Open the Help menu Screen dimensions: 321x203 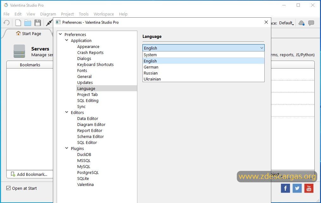[x=123, y=14]
